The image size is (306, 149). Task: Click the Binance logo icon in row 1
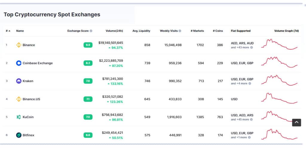click(19, 45)
